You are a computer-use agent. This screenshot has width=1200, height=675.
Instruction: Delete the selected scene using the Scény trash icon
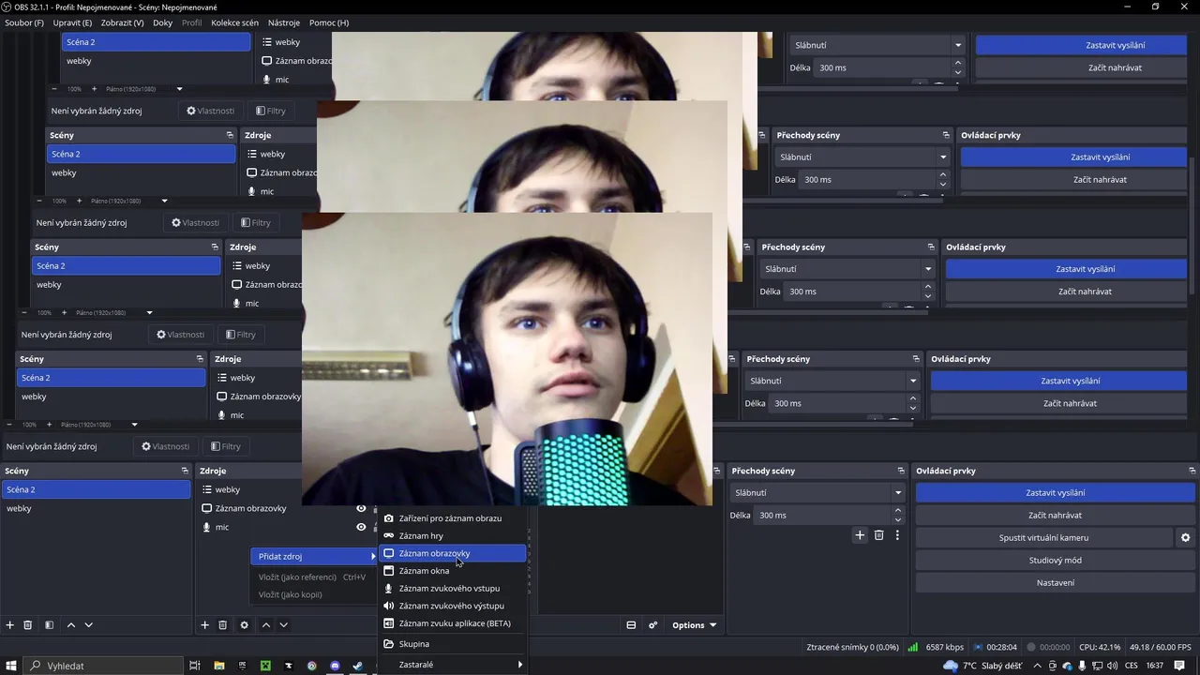(28, 625)
